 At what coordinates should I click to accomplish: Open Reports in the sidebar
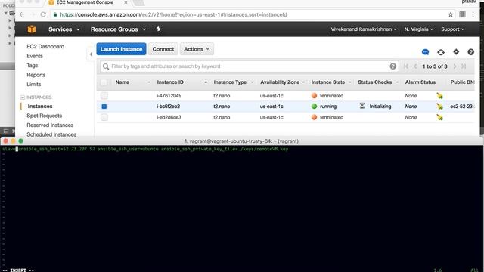36,75
